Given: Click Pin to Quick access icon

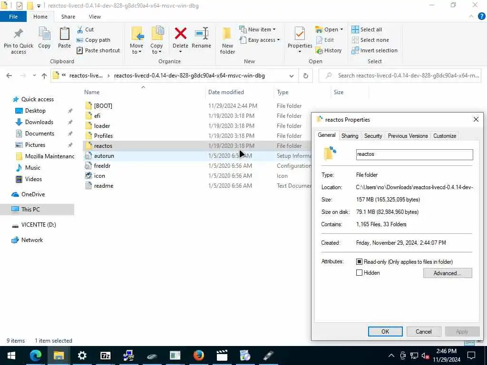Looking at the screenshot, I should pos(19,41).
